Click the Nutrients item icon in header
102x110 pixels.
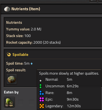pos(7,9)
